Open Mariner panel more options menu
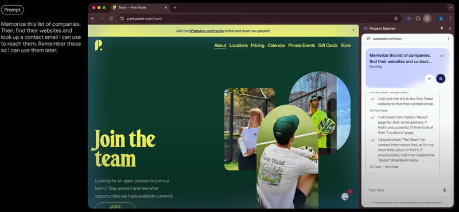Screen dimensions: 459x212 (x=448, y=38)
